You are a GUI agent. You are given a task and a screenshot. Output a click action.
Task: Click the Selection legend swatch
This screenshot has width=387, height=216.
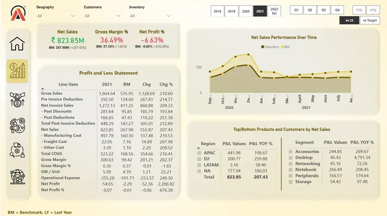(263, 47)
